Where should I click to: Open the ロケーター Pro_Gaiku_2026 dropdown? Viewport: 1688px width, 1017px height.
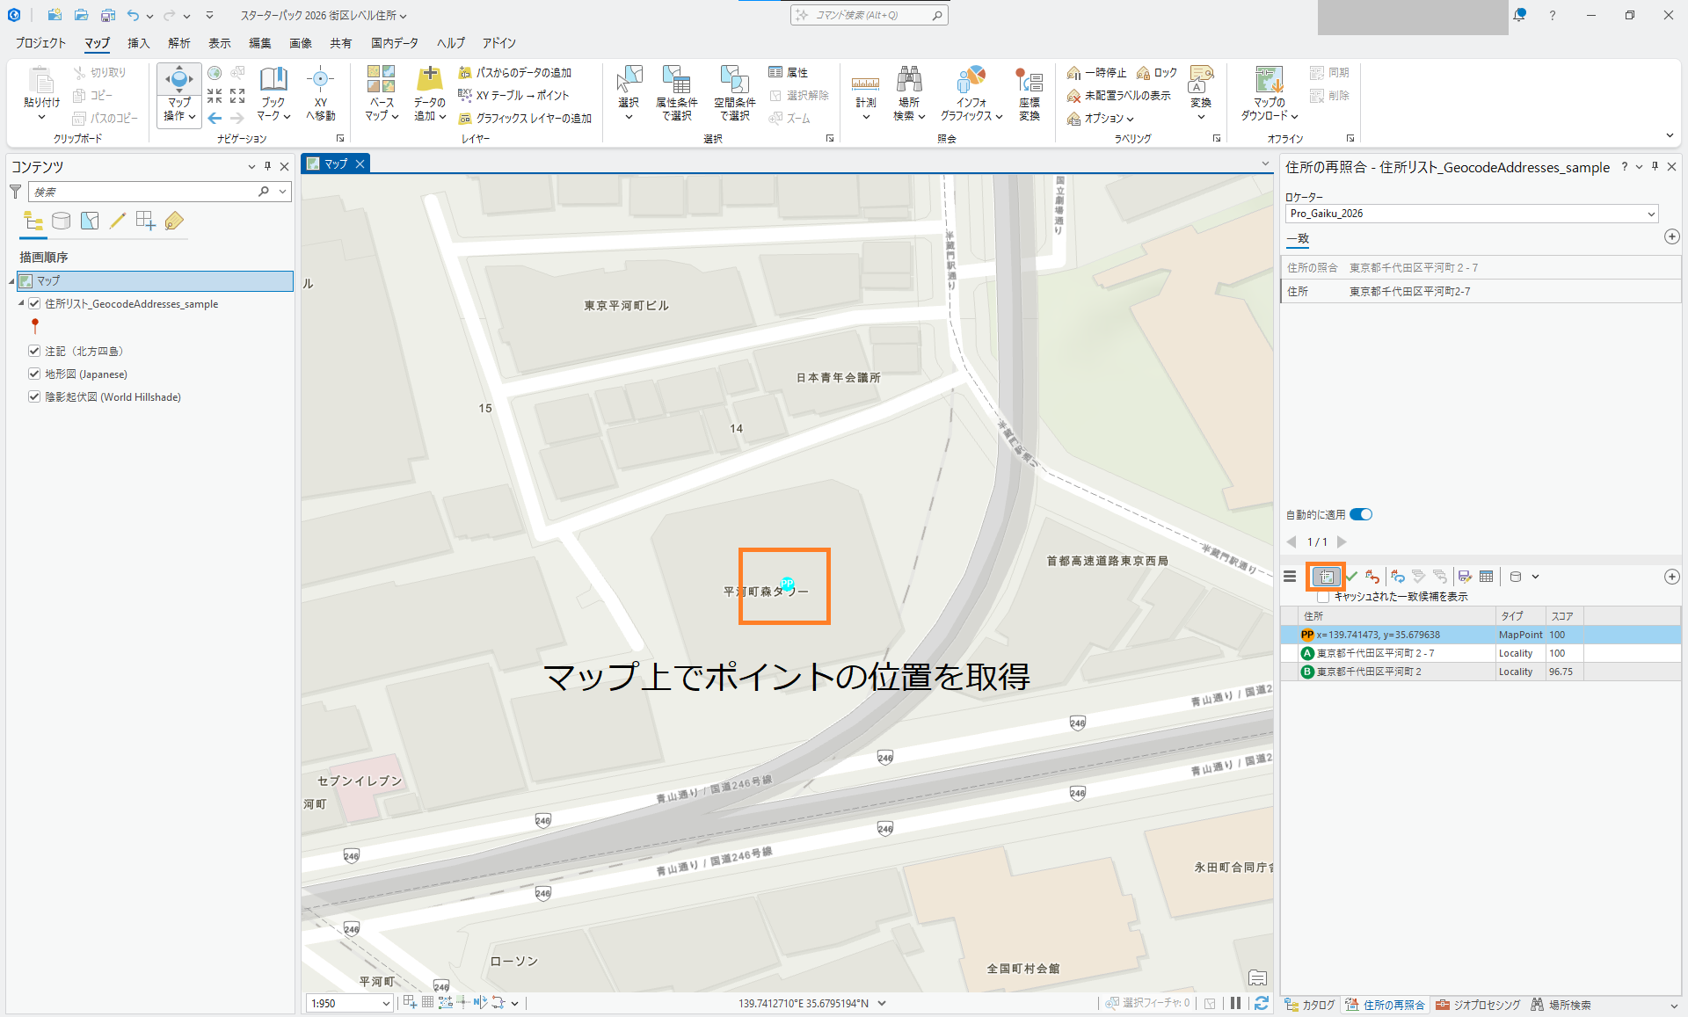(1650, 214)
